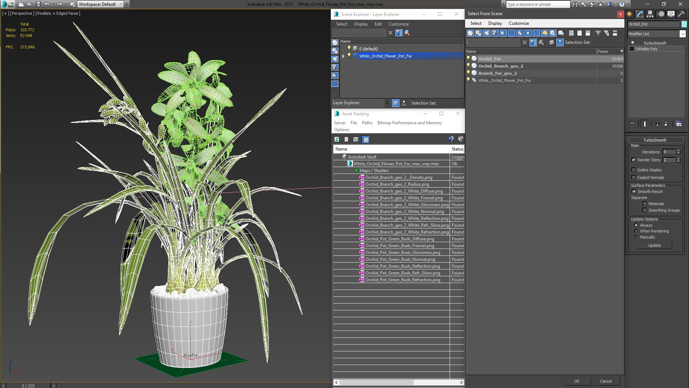Click Pin Stack icon below modifier stack

632,124
